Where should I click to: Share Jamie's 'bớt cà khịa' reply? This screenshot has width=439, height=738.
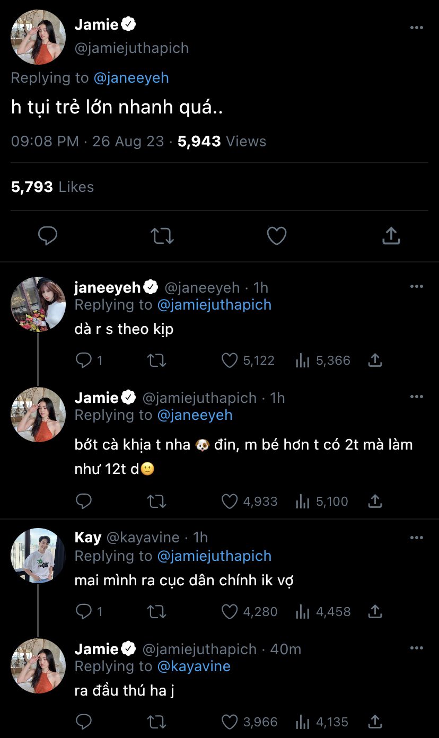[x=375, y=501]
